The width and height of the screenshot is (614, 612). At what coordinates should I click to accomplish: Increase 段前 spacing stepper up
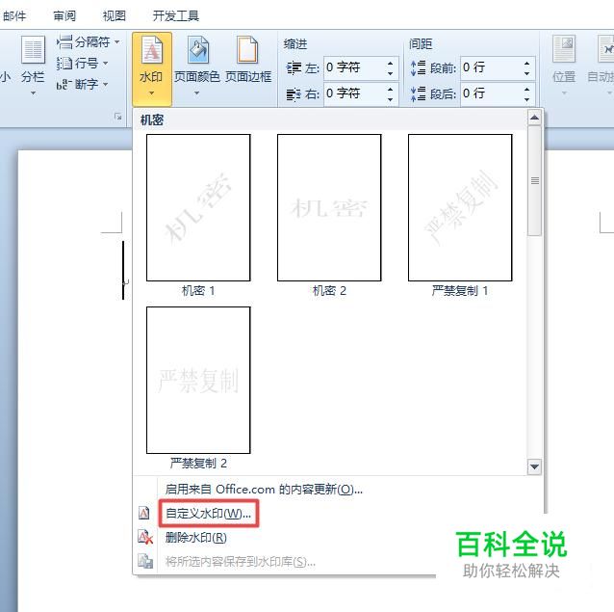526,64
